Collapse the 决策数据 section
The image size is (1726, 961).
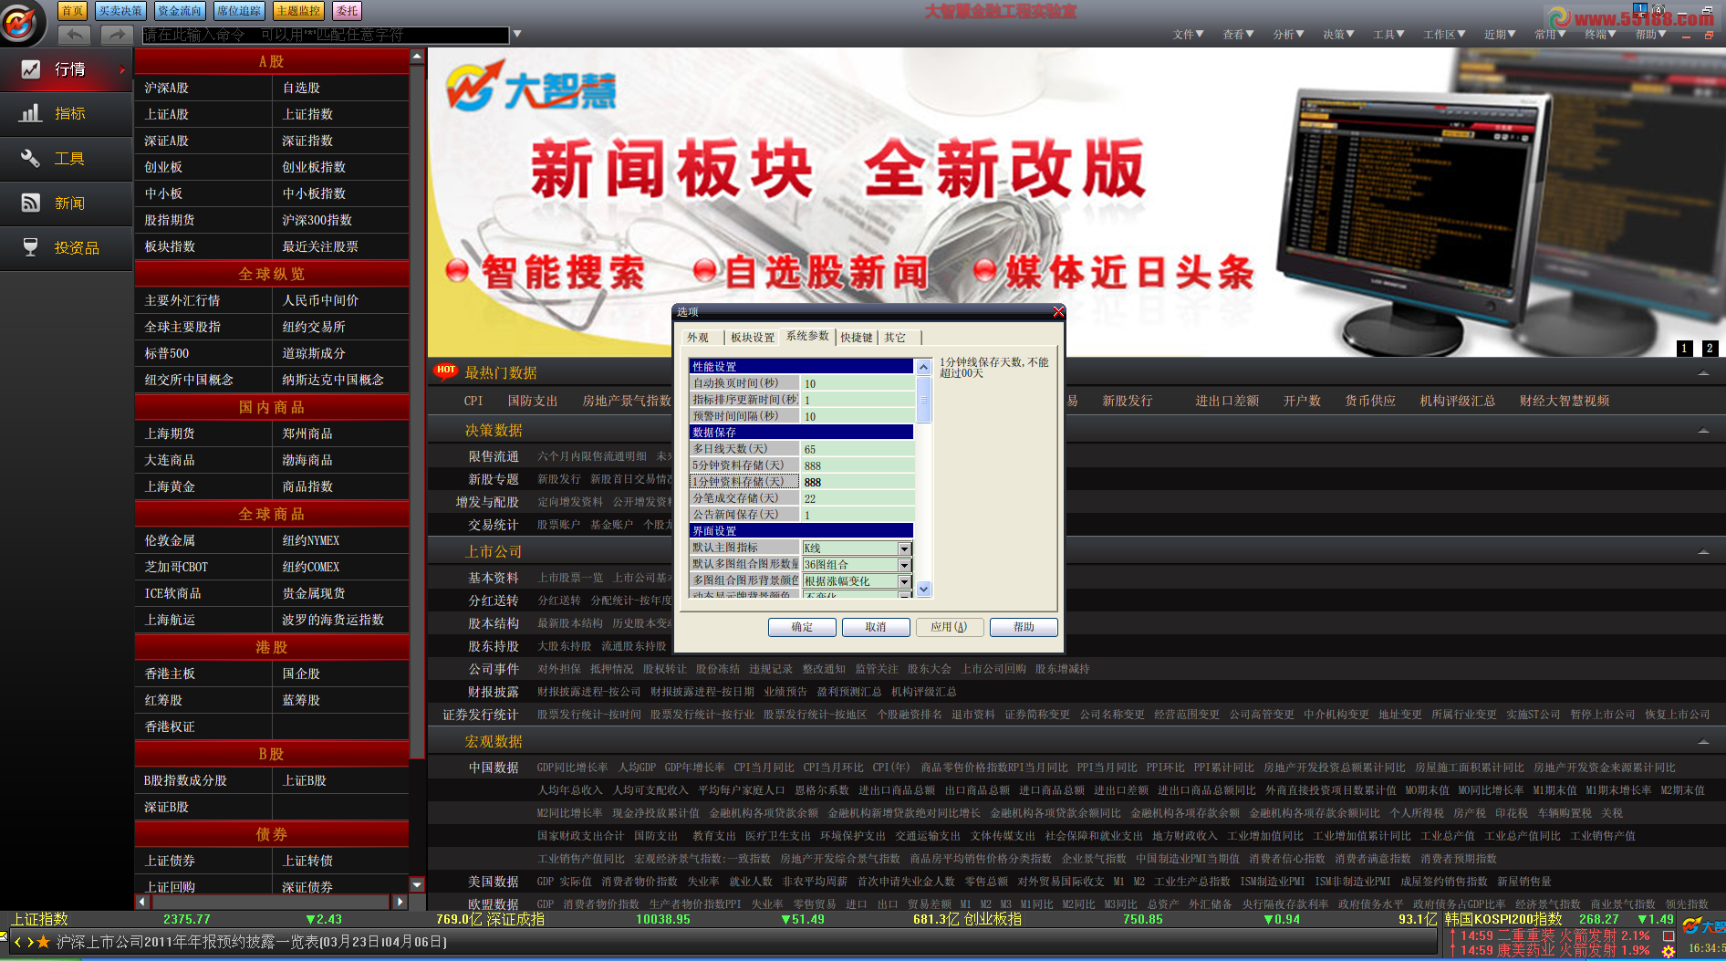[x=1703, y=430]
